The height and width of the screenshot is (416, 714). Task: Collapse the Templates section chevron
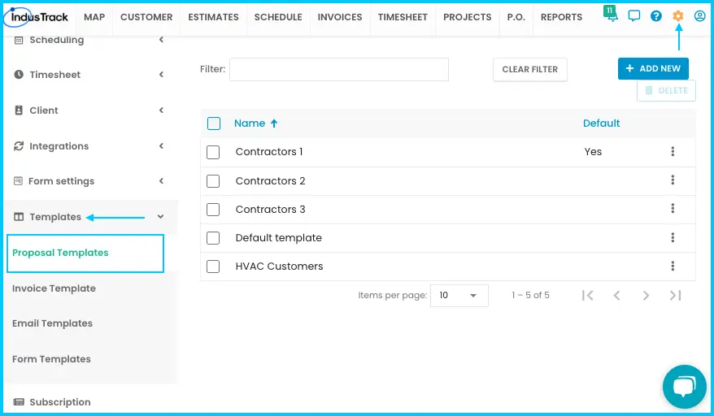pyautogui.click(x=160, y=217)
